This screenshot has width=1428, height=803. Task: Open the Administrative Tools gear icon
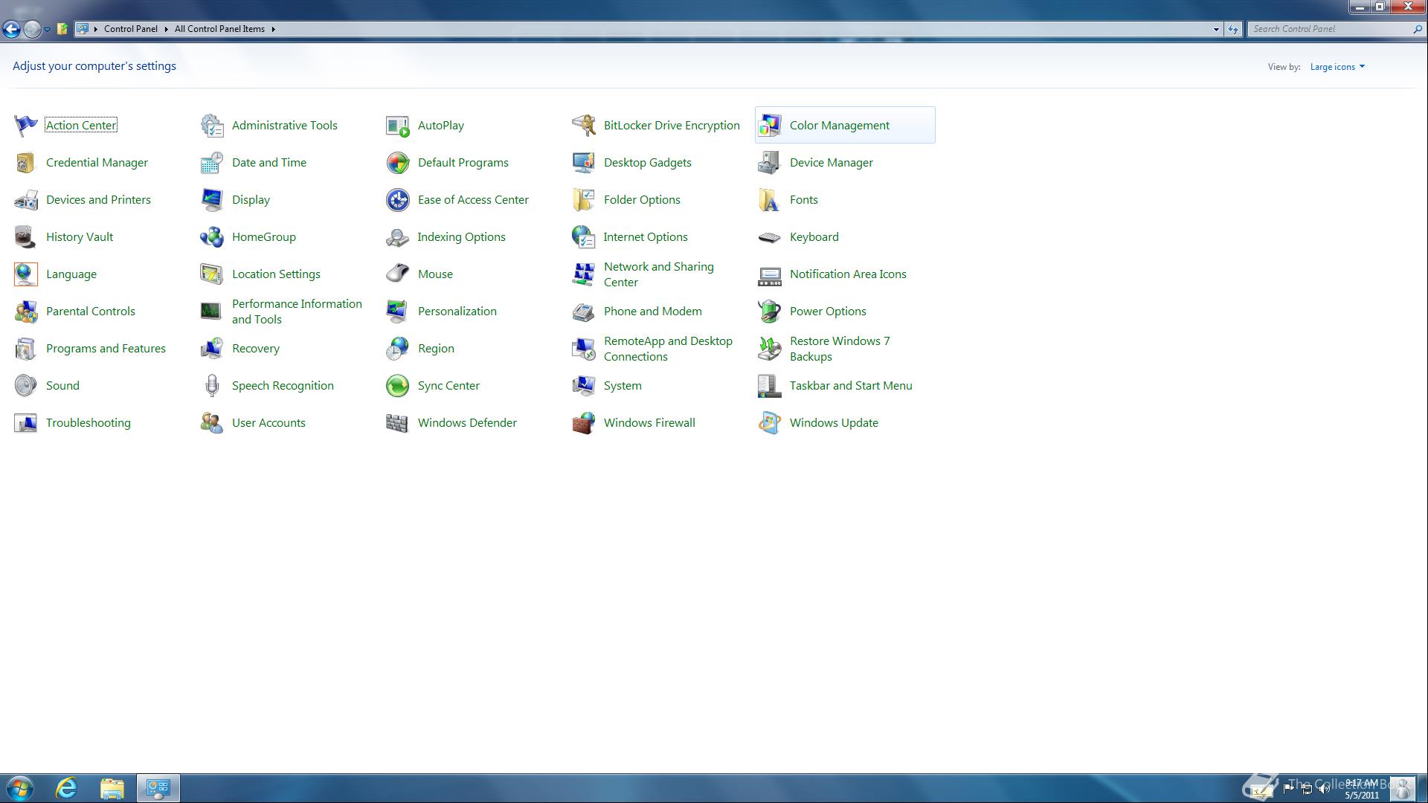[x=211, y=126]
